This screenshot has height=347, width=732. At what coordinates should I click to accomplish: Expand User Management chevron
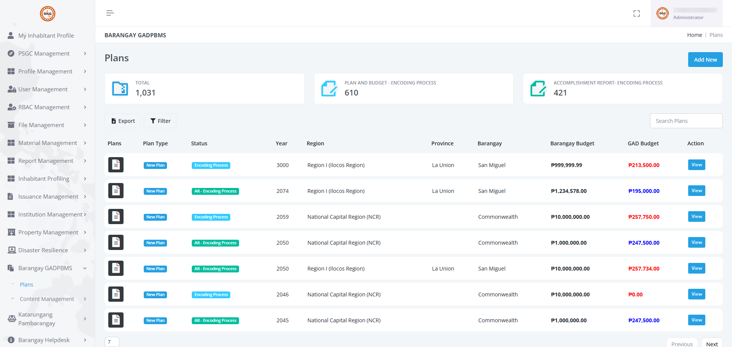click(85, 89)
